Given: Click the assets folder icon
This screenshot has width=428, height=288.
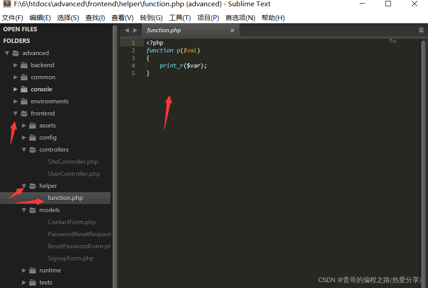Looking at the screenshot, I should click(x=33, y=125).
